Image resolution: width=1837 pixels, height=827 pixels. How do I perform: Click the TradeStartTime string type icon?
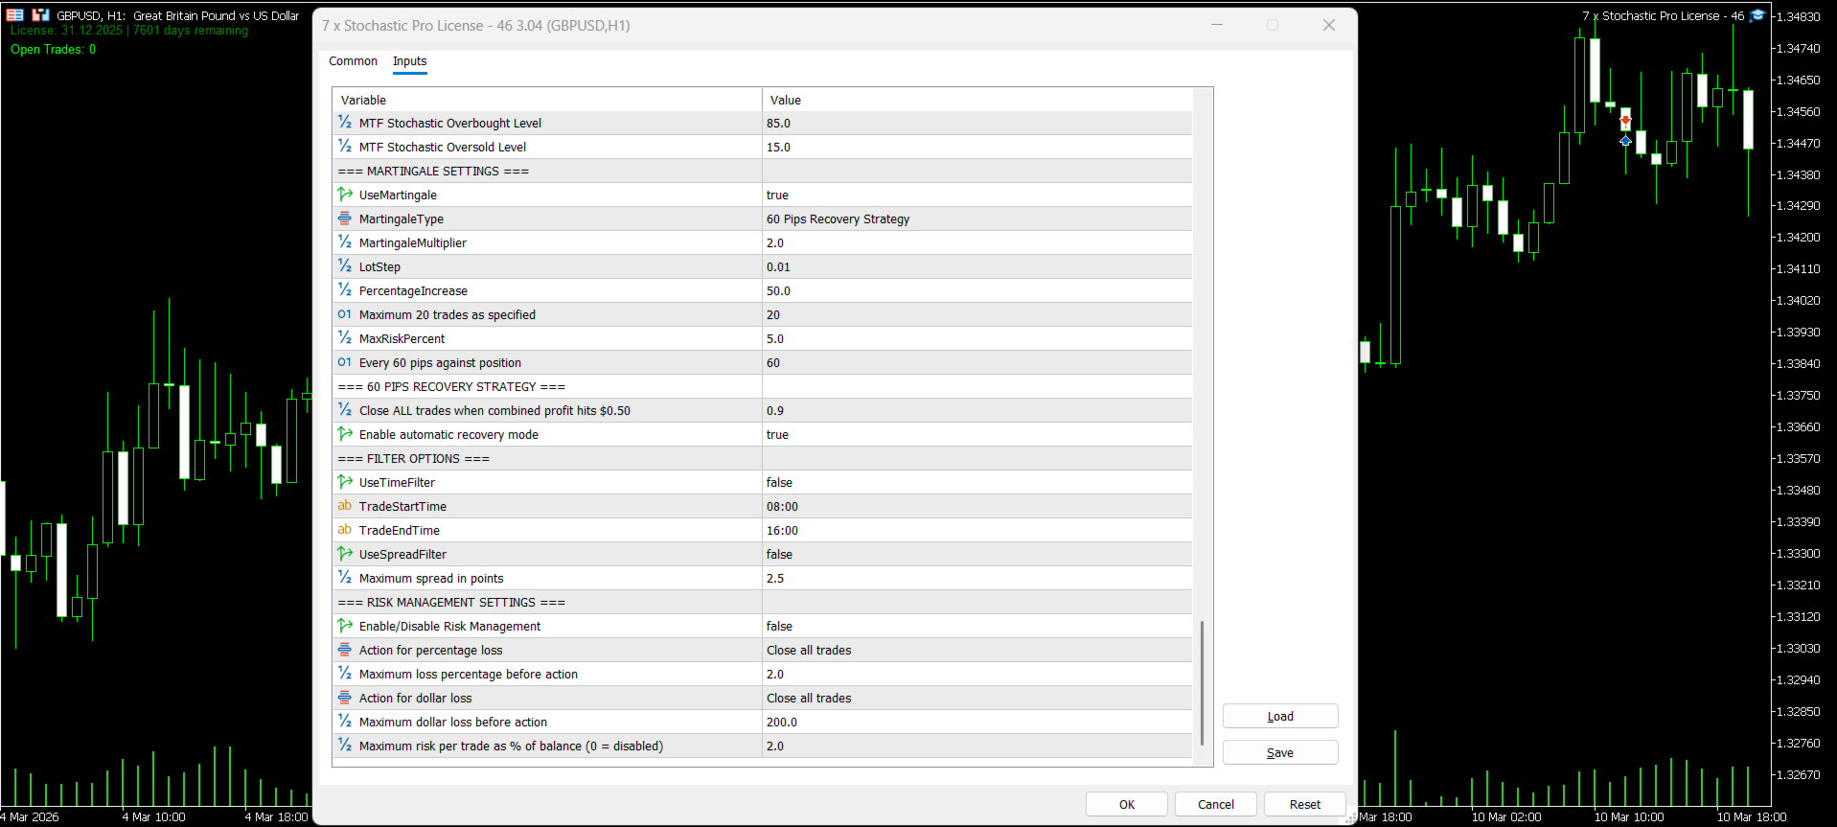(x=345, y=506)
